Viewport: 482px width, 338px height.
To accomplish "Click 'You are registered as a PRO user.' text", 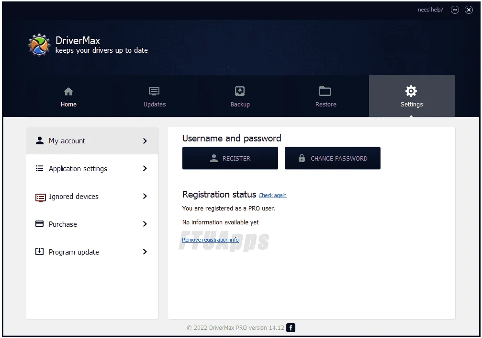I will [x=229, y=209].
